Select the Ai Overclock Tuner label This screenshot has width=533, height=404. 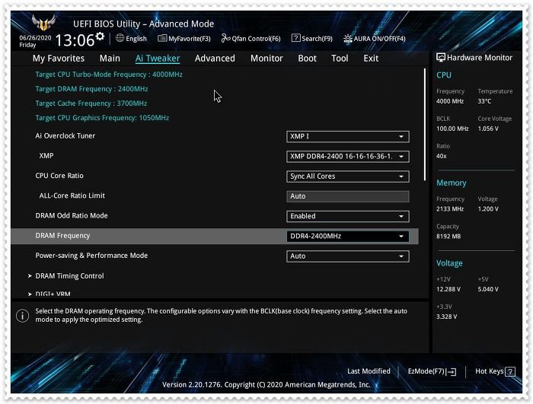[x=65, y=136]
